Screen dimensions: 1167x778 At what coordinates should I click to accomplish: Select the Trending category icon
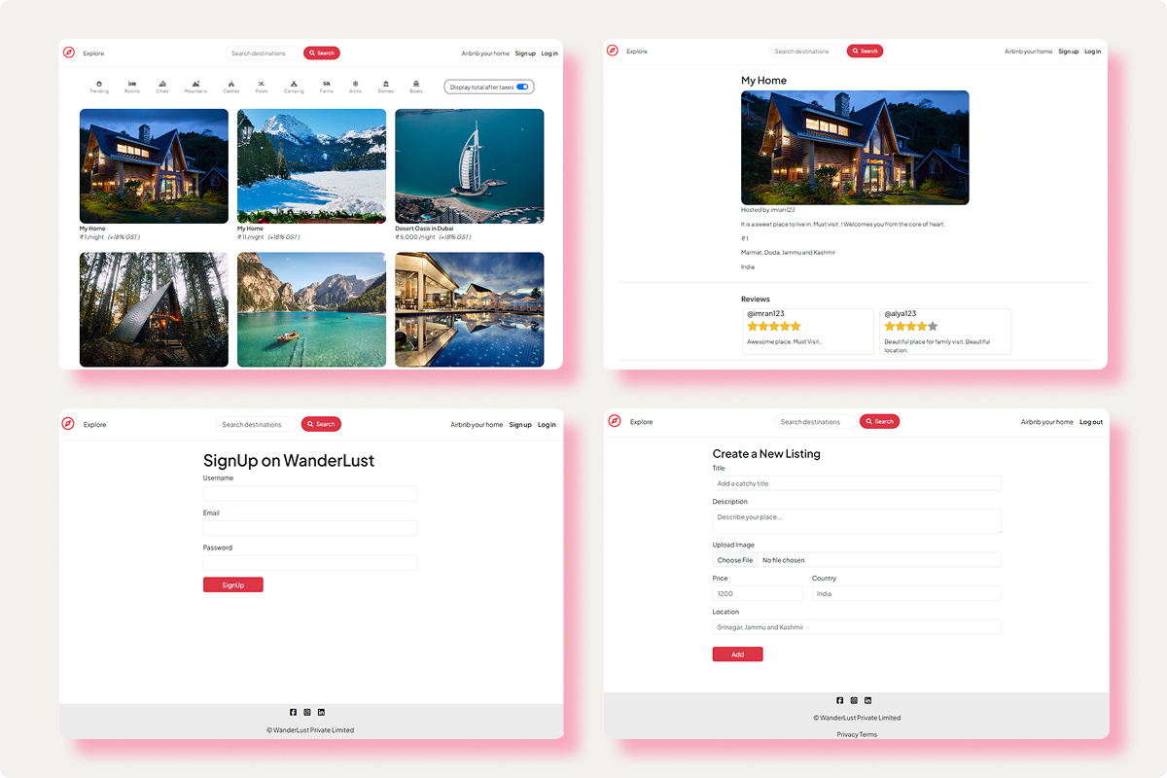coord(99,85)
